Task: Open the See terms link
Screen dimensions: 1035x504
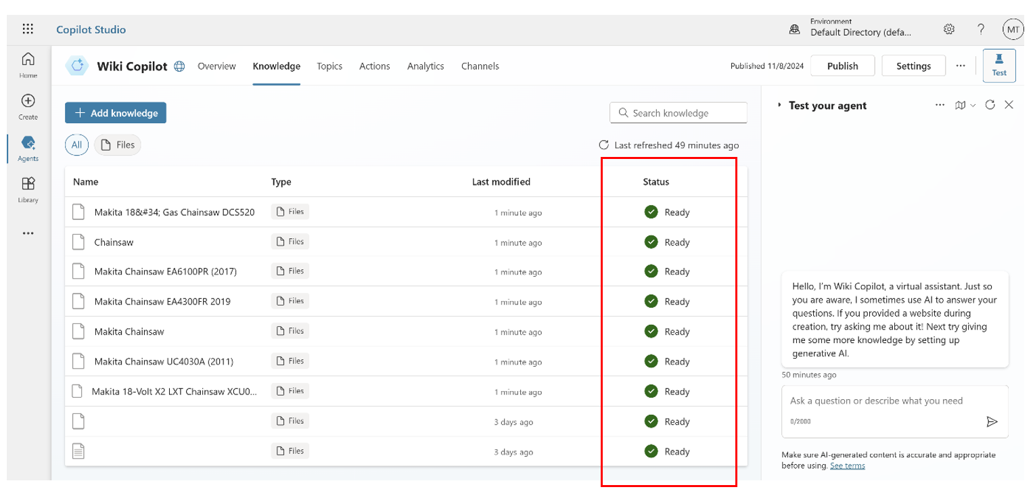Action: (x=847, y=465)
